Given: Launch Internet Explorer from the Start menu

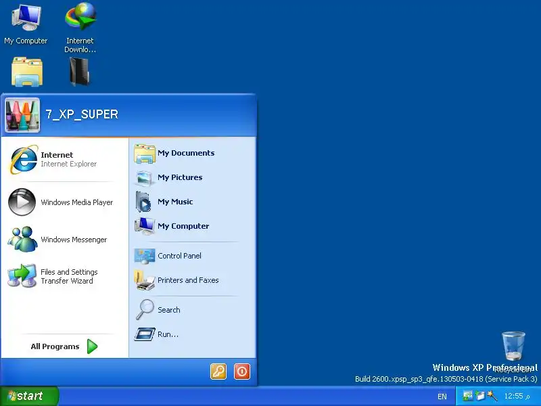Looking at the screenshot, I should [64, 159].
